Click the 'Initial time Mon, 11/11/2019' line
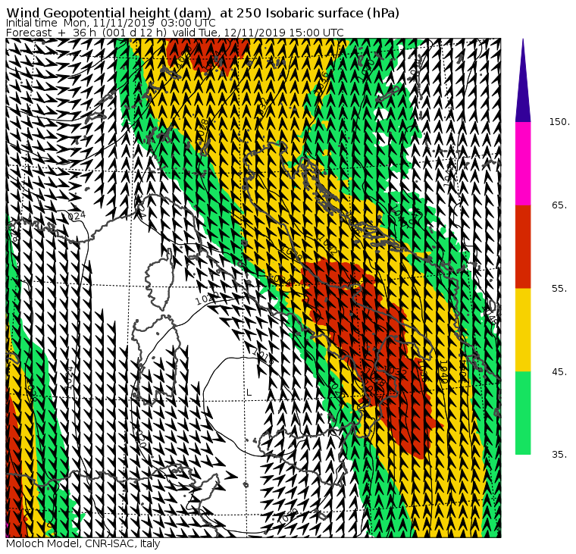Screen dimensions: 576x554 [111, 23]
